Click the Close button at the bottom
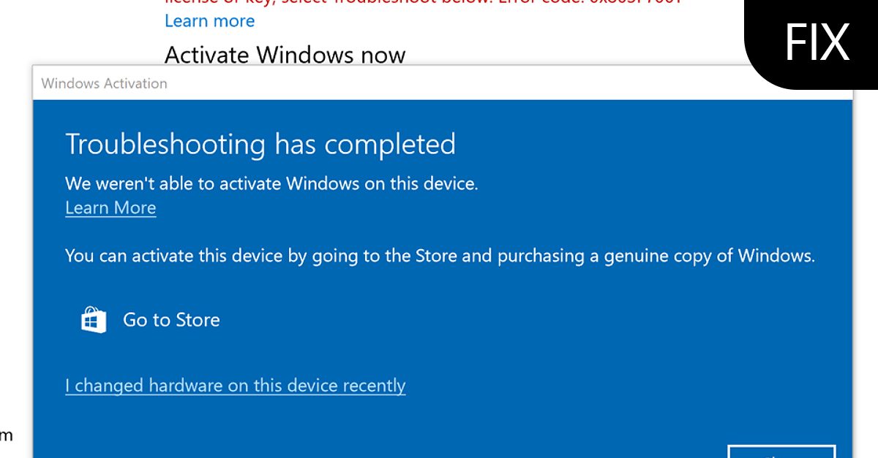The height and width of the screenshot is (458, 878). pyautogui.click(x=783, y=453)
